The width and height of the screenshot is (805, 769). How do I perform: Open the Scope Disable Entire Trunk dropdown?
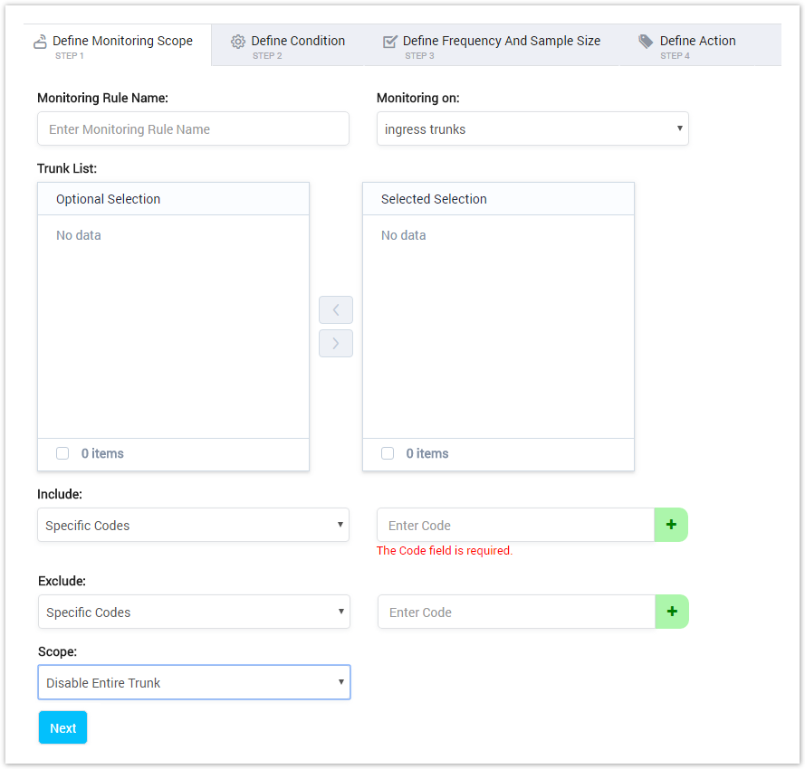[194, 682]
